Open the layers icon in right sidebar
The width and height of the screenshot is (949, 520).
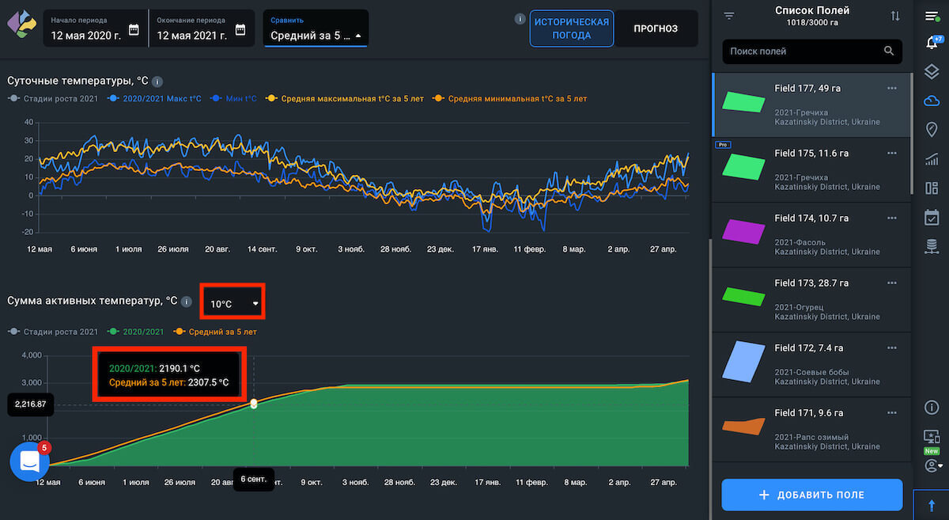[x=931, y=72]
